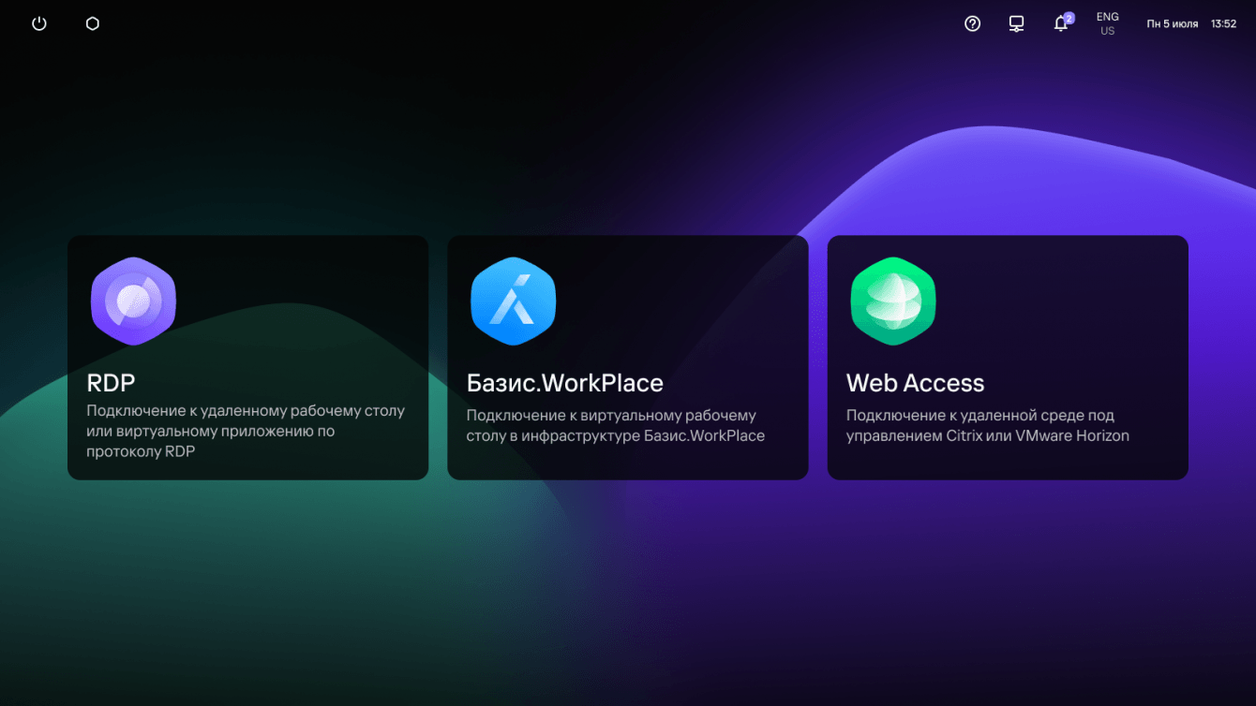The image size is (1256, 706).
Task: Click the blue Базис.WorkPlace hexagon icon
Action: [x=513, y=302]
